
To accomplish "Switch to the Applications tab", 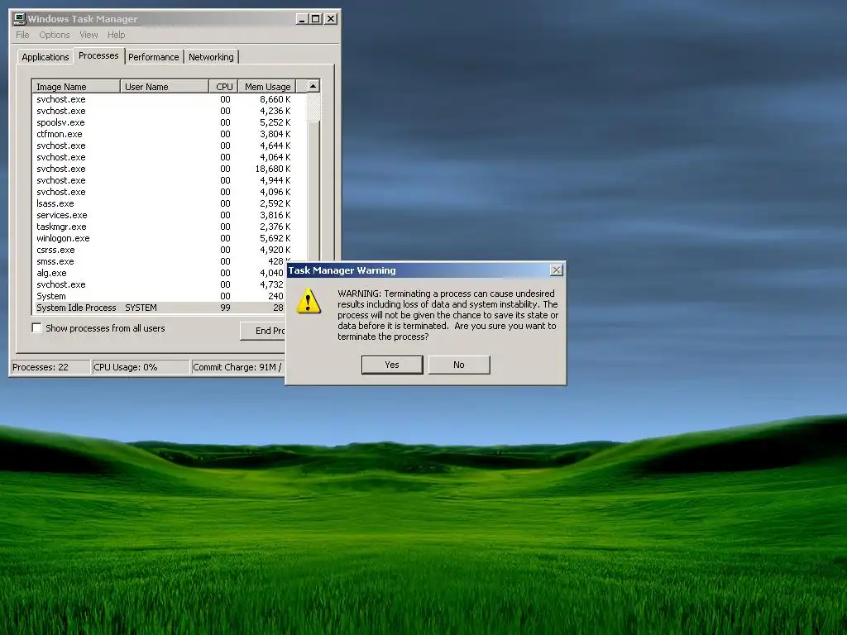I will tap(45, 57).
